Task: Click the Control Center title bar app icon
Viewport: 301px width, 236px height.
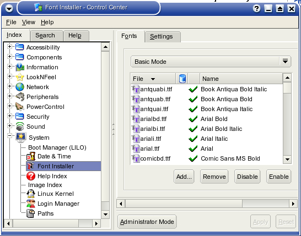Action: pos(38,8)
